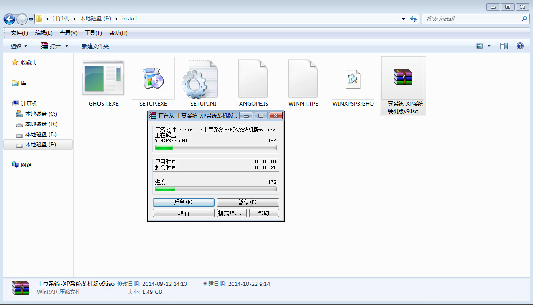Expand the 组织 dropdown menu

[x=19, y=46]
